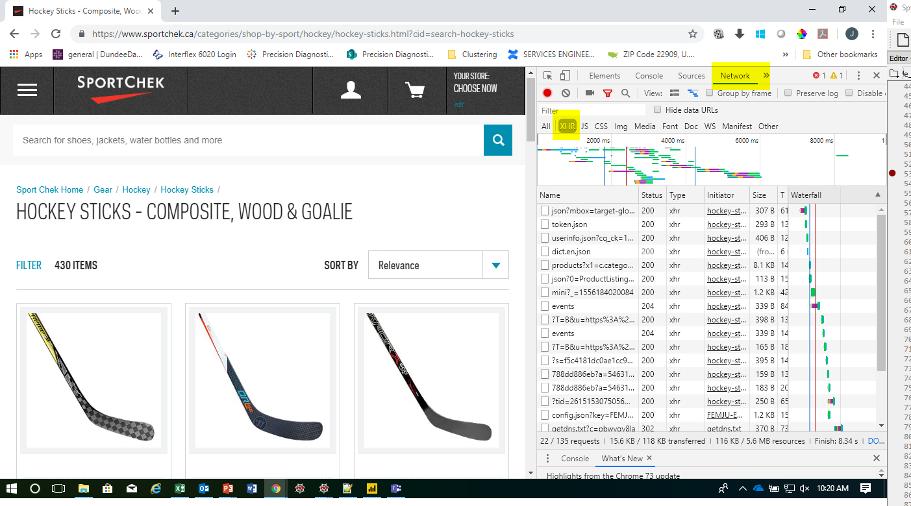Go back to the previous page
Viewport: 911px width, 506px height.
[14, 34]
